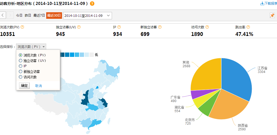
Task: Open the help icon next to 浏览次数(PV)
Action: point(22,27)
